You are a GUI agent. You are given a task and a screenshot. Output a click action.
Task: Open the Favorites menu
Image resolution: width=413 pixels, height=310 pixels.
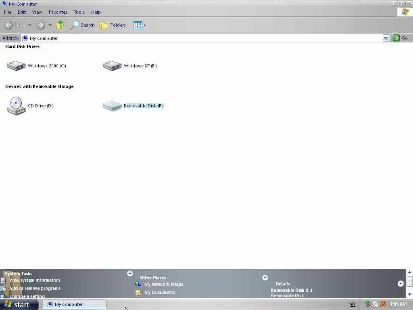click(x=58, y=12)
